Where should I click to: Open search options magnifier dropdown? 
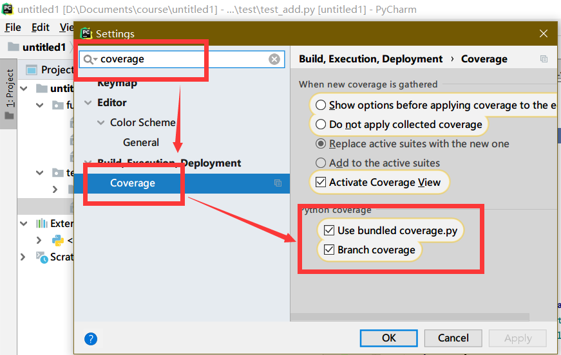coord(90,59)
